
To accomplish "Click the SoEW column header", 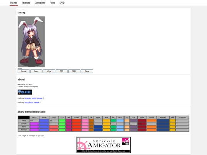I will pos(44,117).
